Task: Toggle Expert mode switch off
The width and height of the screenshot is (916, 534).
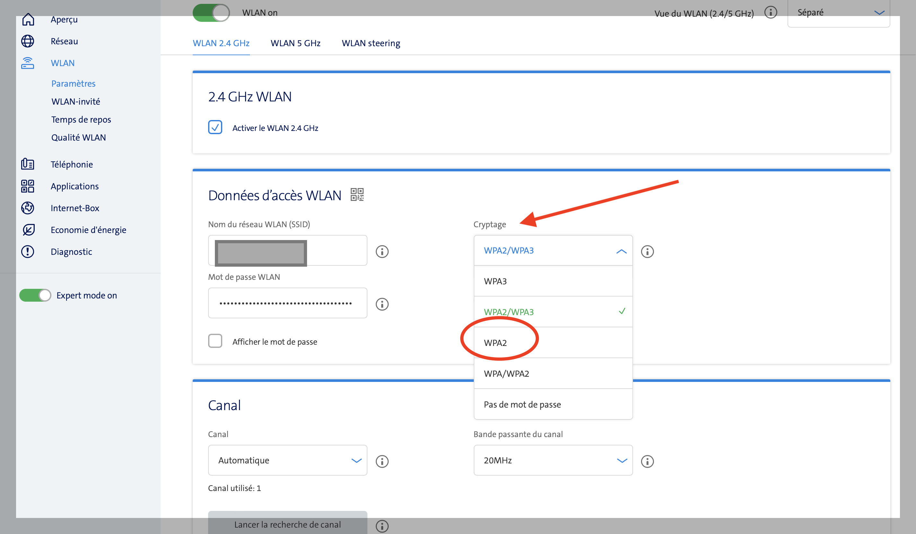Action: [x=35, y=295]
